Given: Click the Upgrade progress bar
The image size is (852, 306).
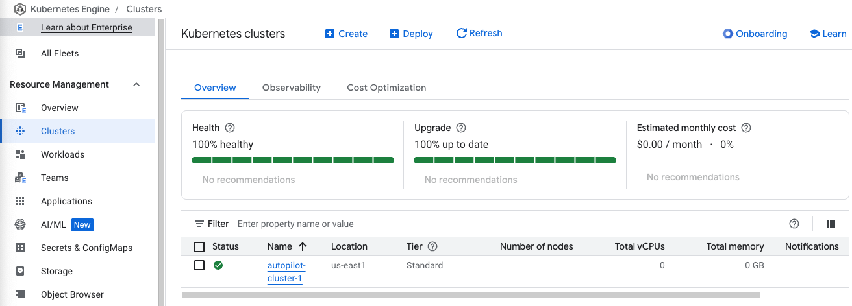Looking at the screenshot, I should click(x=515, y=160).
